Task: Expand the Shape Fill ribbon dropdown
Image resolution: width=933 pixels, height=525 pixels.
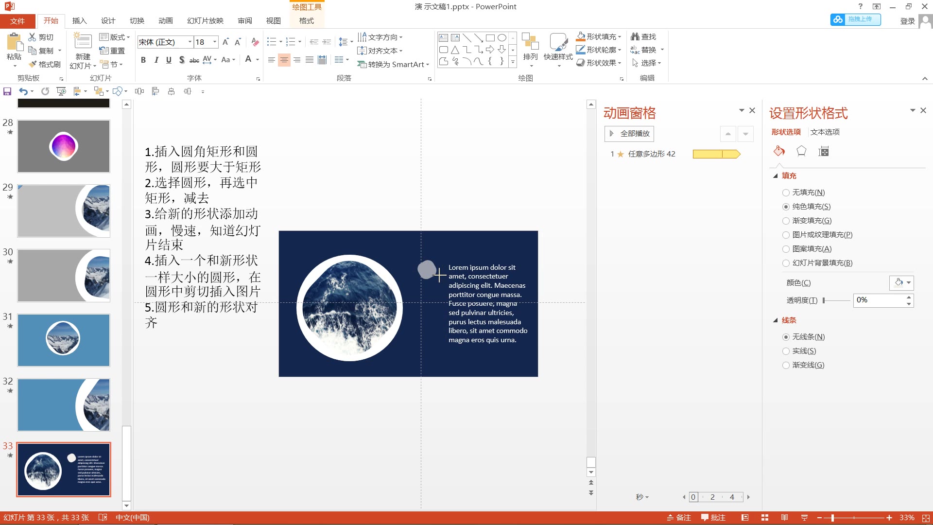Action: coord(620,37)
